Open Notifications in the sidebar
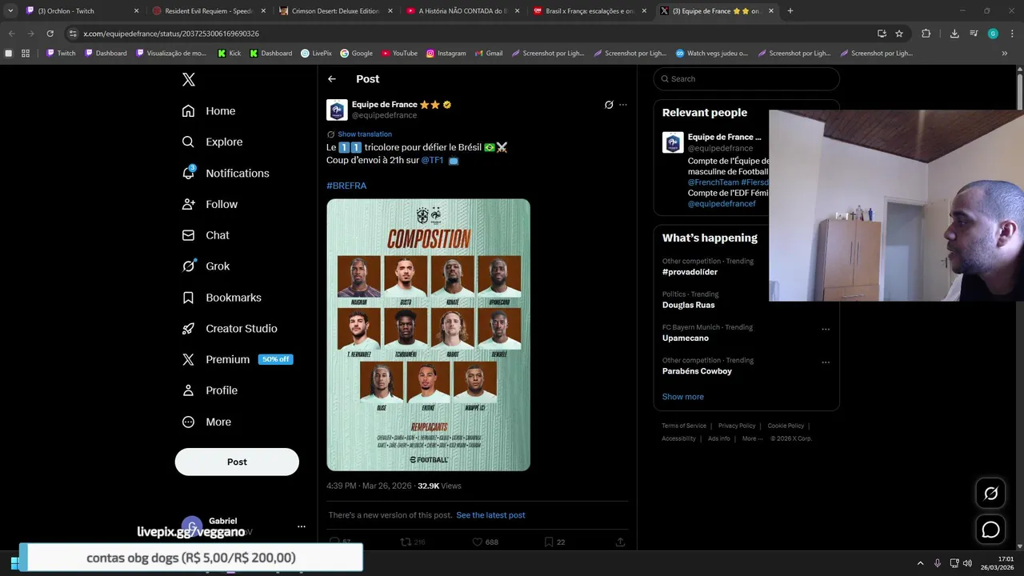This screenshot has width=1024, height=576. [x=226, y=173]
